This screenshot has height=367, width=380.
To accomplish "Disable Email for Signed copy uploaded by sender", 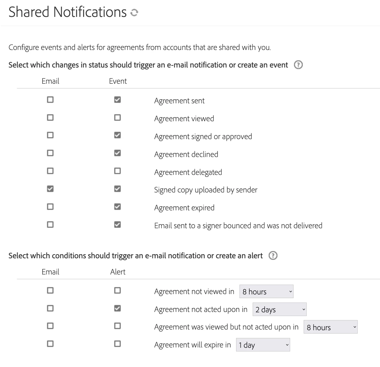I will pyautogui.click(x=50, y=189).
